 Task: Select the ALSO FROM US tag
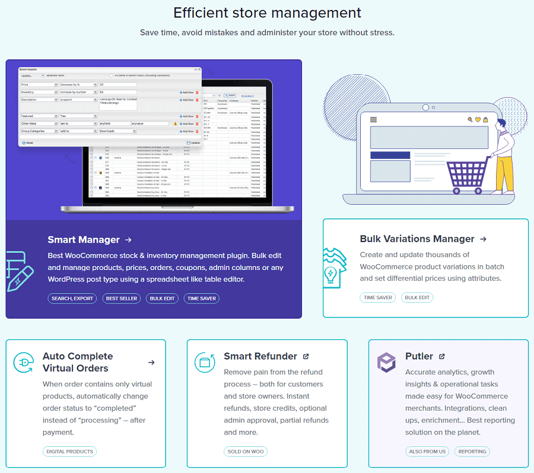click(427, 451)
